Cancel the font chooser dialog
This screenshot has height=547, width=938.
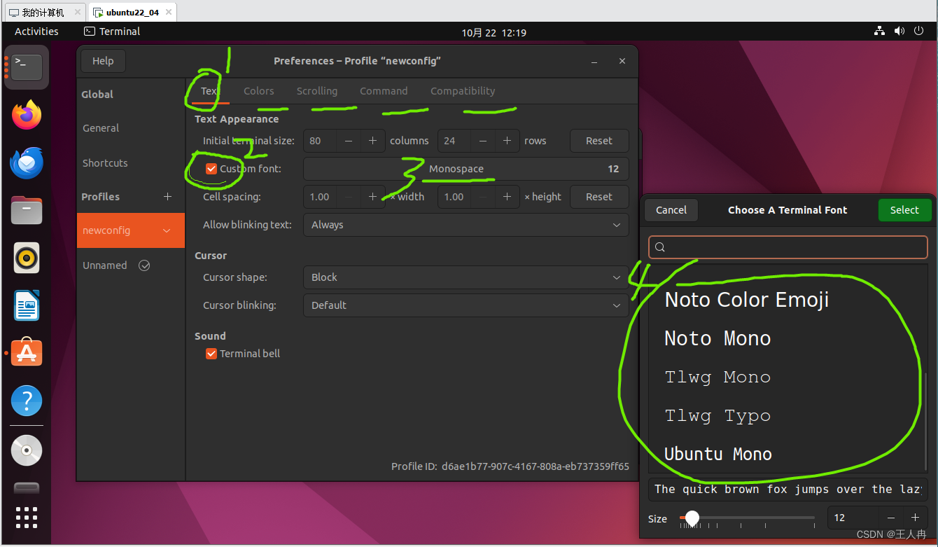(x=671, y=210)
